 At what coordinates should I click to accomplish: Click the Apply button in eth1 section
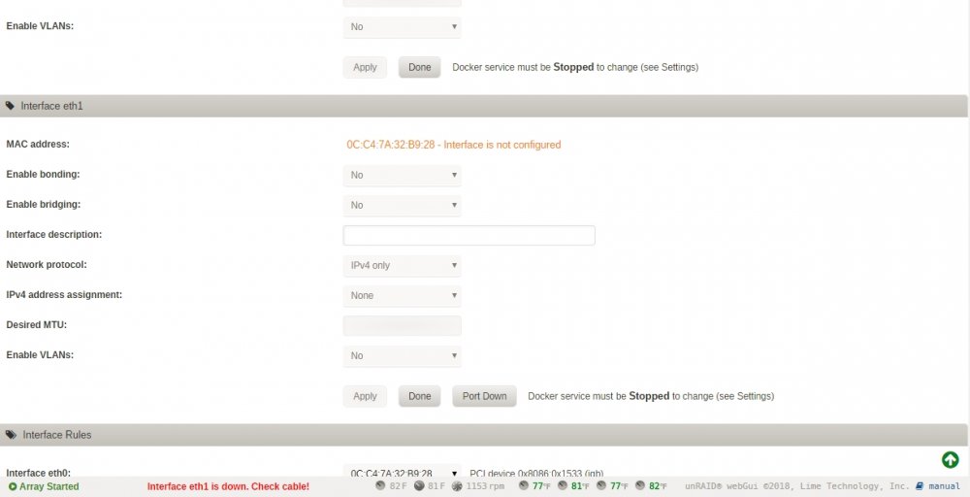pyautogui.click(x=365, y=396)
